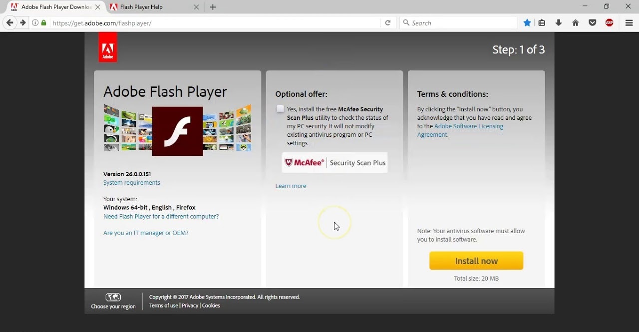Click the Learn more link
This screenshot has width=639, height=332.
[x=291, y=186]
